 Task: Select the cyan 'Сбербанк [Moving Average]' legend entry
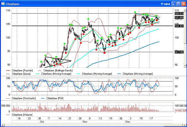click(95, 74)
